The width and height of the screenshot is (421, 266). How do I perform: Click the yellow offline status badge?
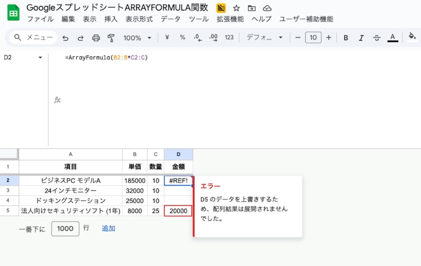[x=221, y=8]
